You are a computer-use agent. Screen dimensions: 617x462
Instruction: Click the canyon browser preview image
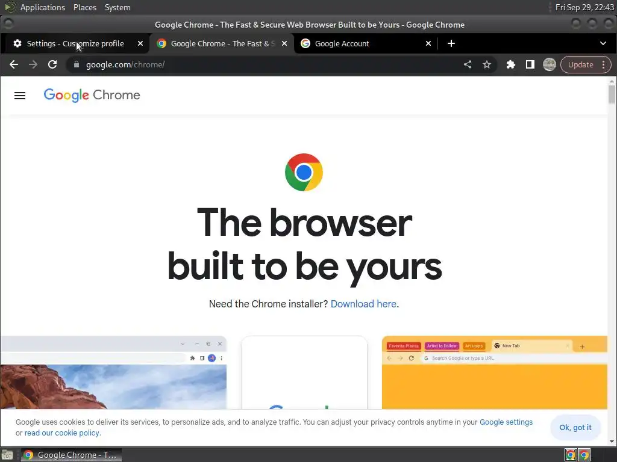coord(113,372)
